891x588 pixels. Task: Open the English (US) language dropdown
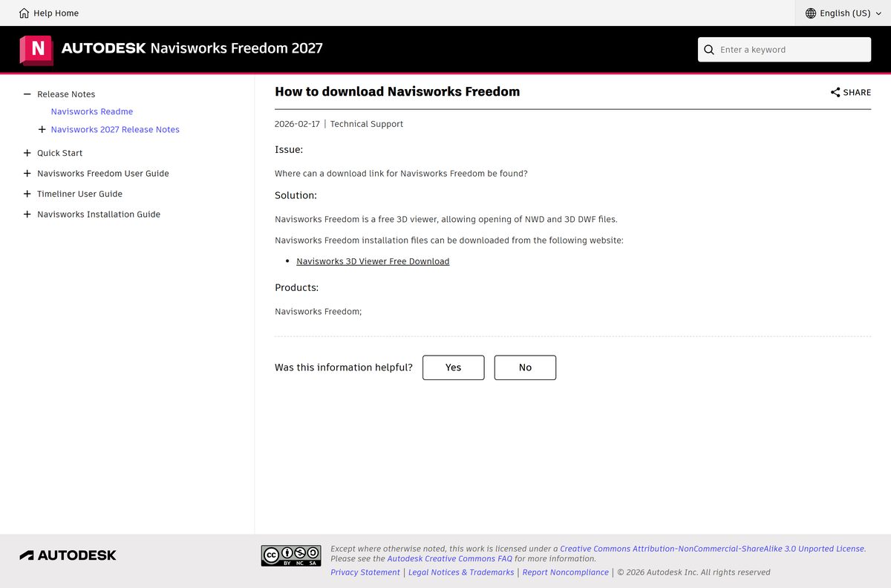843,13
